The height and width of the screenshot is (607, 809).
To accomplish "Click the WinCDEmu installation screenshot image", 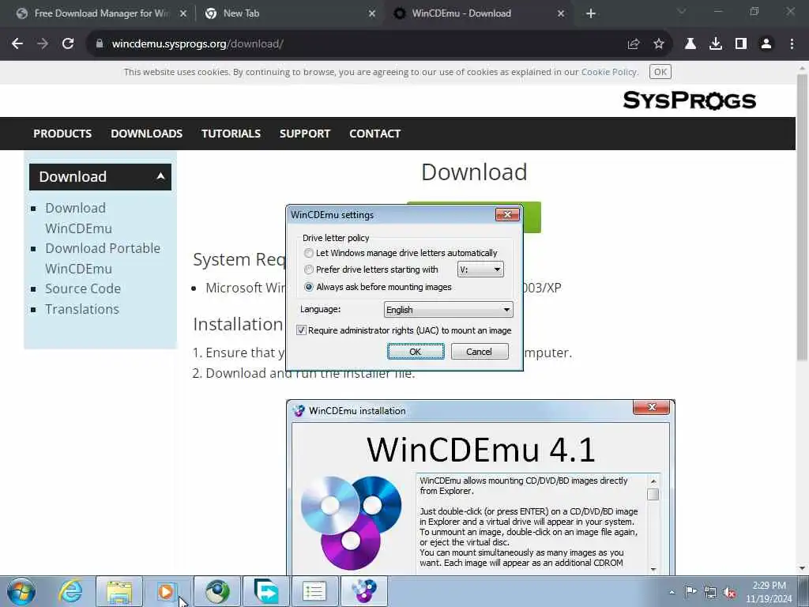I will tap(480, 488).
